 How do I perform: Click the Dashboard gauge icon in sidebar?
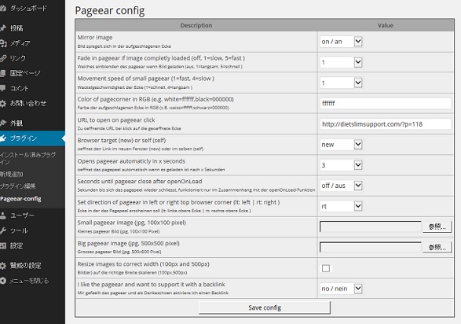point(2,8)
